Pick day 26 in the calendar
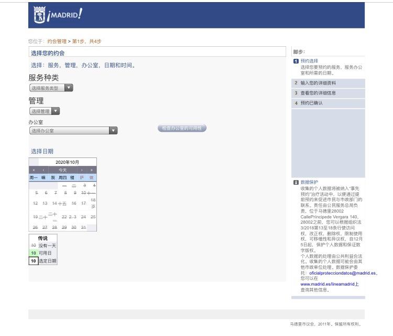The image size is (393, 336). click(35, 227)
